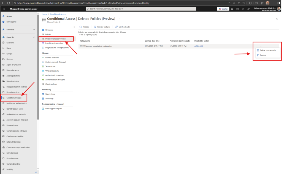
Task: Click the search resources input field
Action: [141, 9]
